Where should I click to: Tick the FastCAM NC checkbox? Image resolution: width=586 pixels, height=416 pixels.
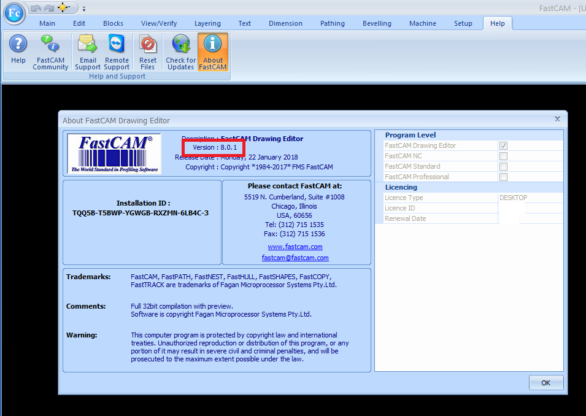point(503,156)
